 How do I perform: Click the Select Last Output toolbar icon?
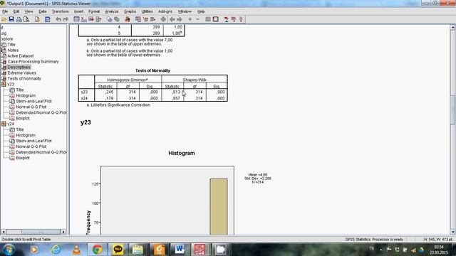(x=127, y=19)
